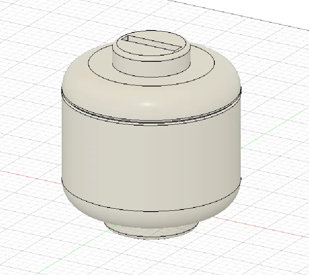
Task: Select the upper rounded fillet of the head
Action: tap(151, 103)
